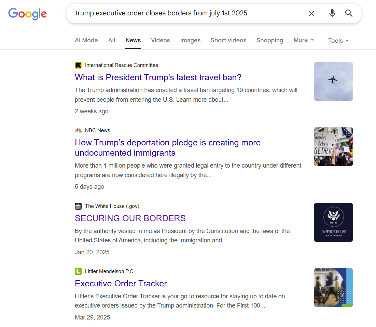Expand the More dropdown menu

(304, 40)
